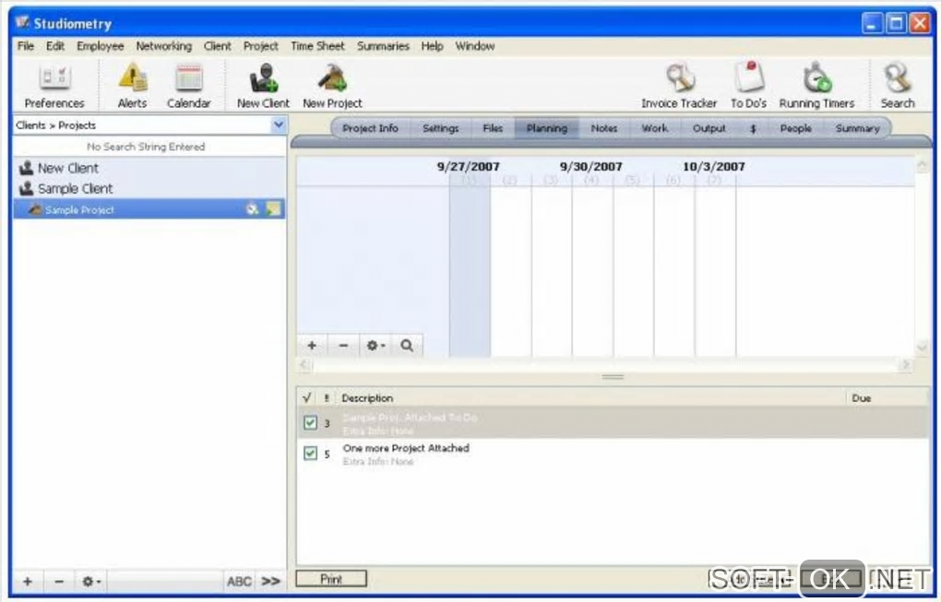Screen dimensions: 941x602
Task: Click the 10/3/2007 date header
Action: click(x=713, y=166)
